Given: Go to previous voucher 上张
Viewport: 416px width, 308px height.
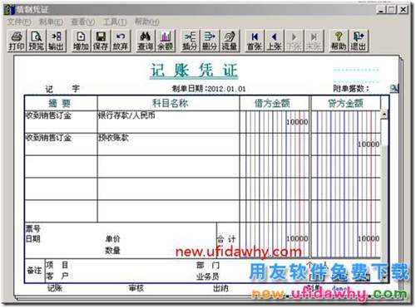Looking at the screenshot, I should (x=275, y=41).
